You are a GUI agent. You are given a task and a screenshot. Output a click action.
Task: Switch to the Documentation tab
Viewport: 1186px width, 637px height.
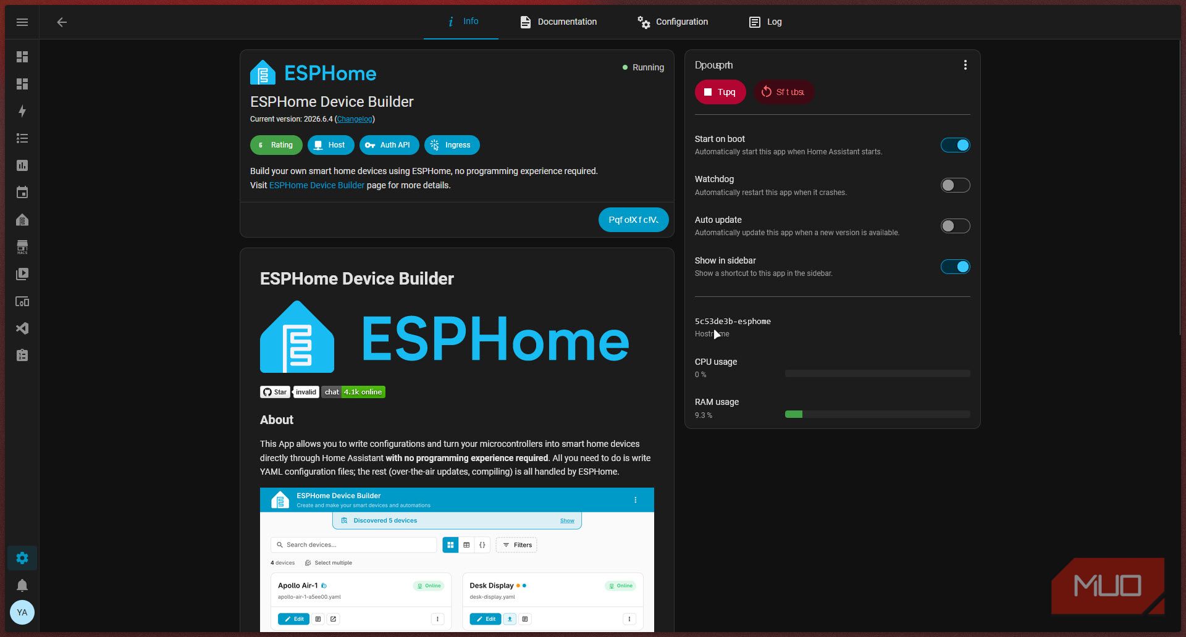coord(558,22)
